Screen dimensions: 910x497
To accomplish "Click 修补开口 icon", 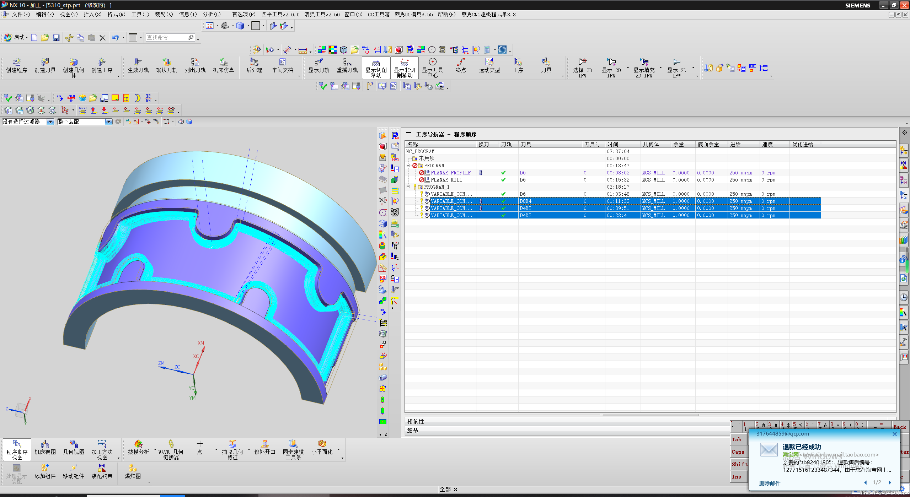I will [x=265, y=448].
